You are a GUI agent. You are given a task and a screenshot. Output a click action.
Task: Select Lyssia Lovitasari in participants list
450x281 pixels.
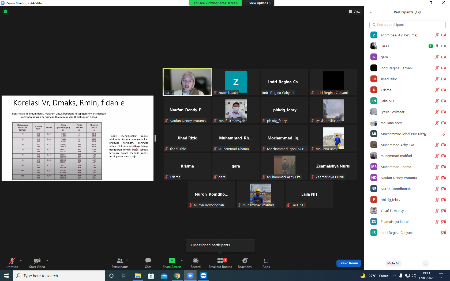(x=407, y=112)
